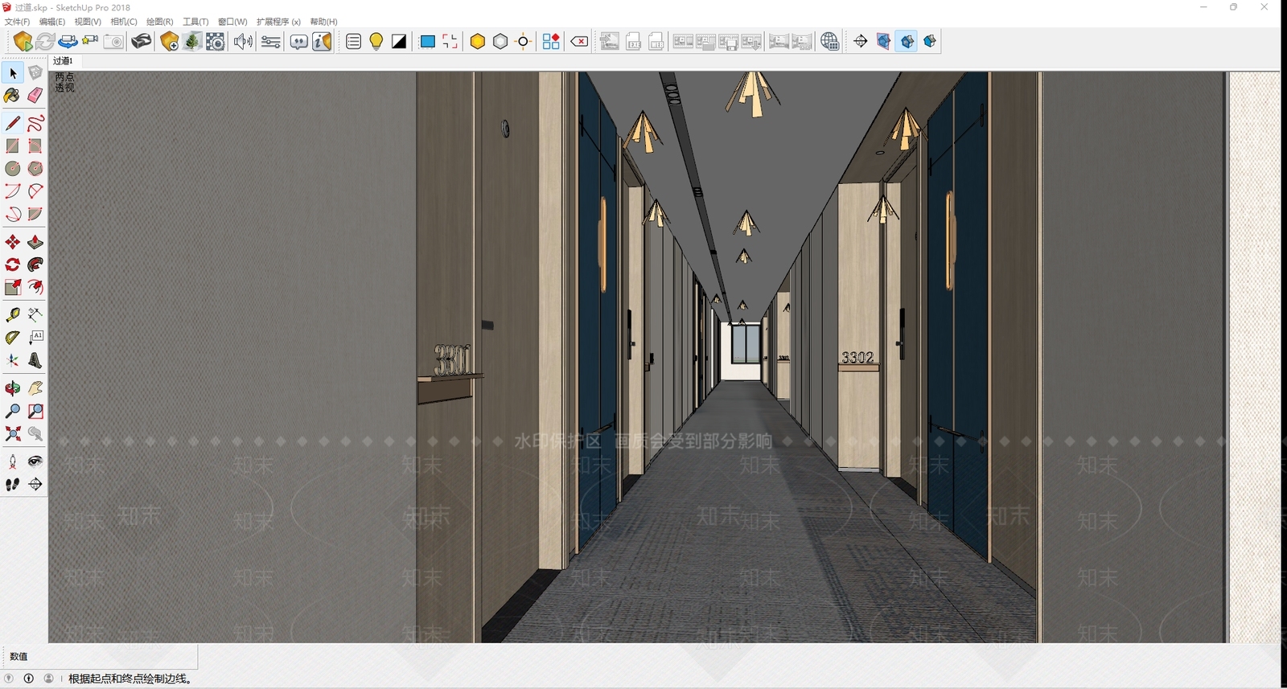Viewport: 1287px width, 689px height.
Task: Toggle display of section planes
Action: pos(884,42)
